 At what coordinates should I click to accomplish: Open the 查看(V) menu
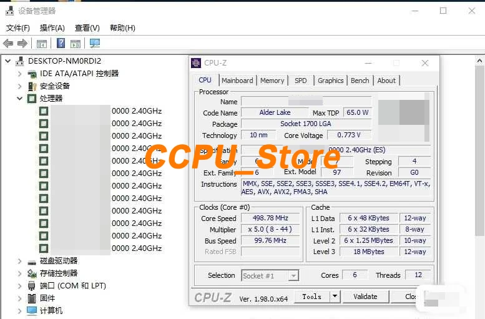point(87,28)
